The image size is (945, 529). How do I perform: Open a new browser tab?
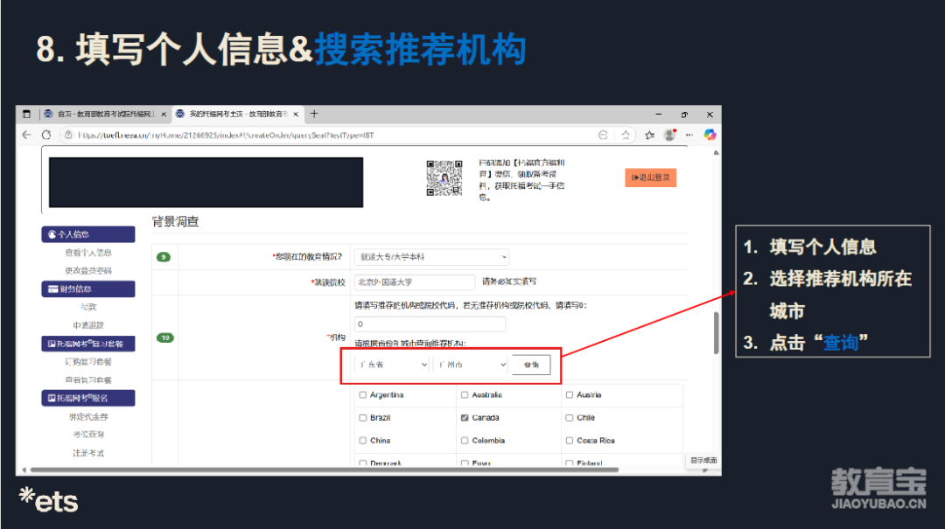[313, 114]
